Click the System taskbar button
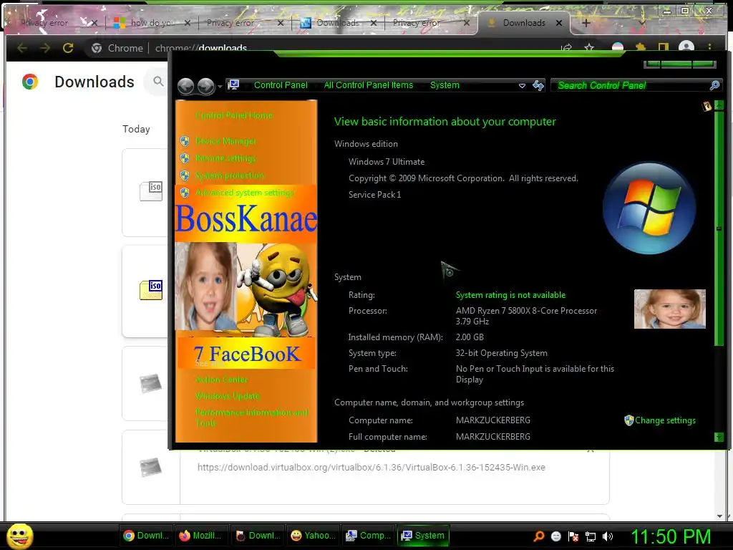 click(x=423, y=536)
